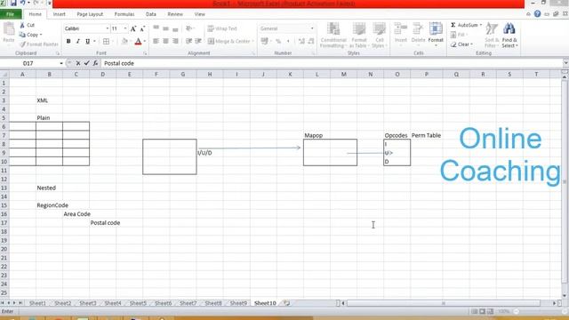Click the Save icon in quick access

point(13,3)
